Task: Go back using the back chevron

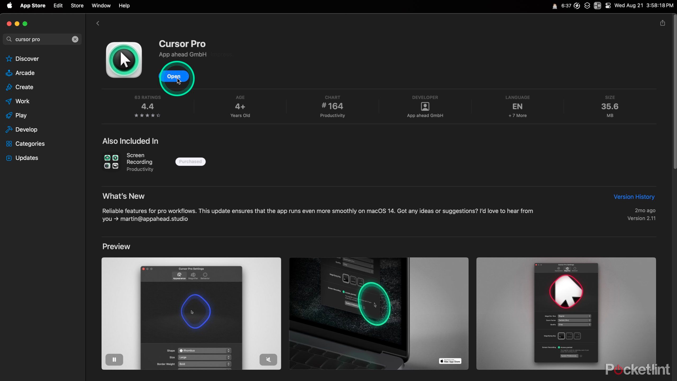Action: [98, 23]
